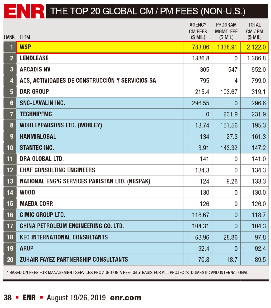
Task: Click SNC-Lavalin agency fee 296.55
Action: 201,103
